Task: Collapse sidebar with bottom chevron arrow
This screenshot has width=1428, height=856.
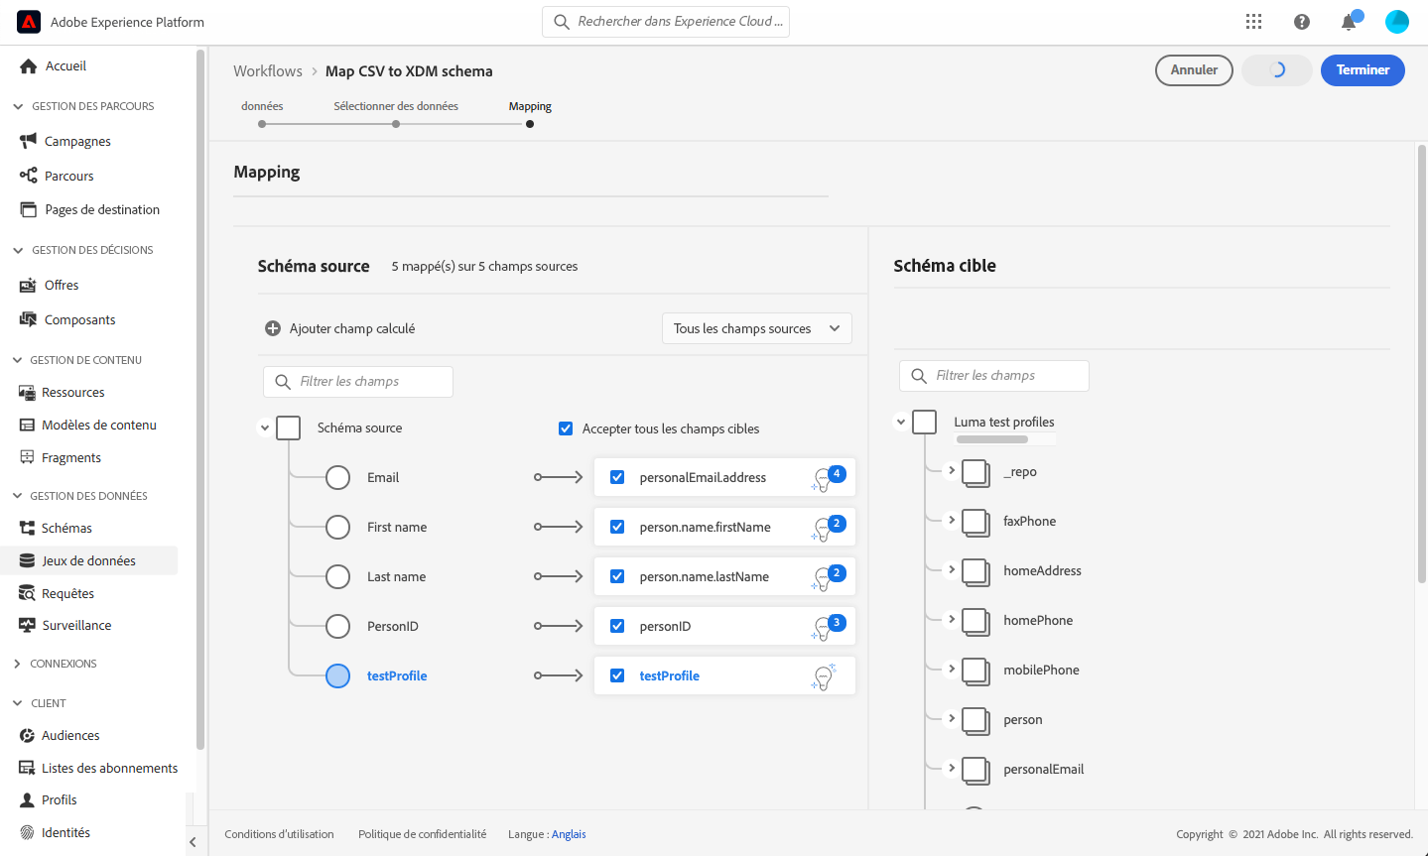Action: tap(193, 842)
